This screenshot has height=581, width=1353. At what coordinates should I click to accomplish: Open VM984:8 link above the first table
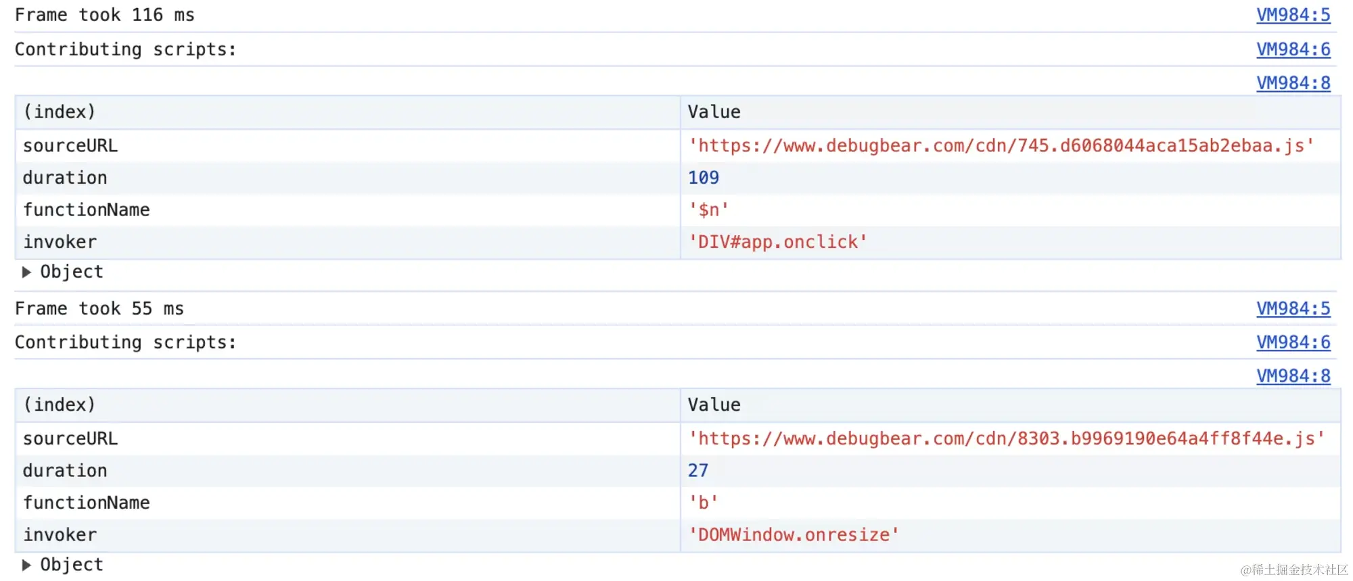click(1293, 83)
